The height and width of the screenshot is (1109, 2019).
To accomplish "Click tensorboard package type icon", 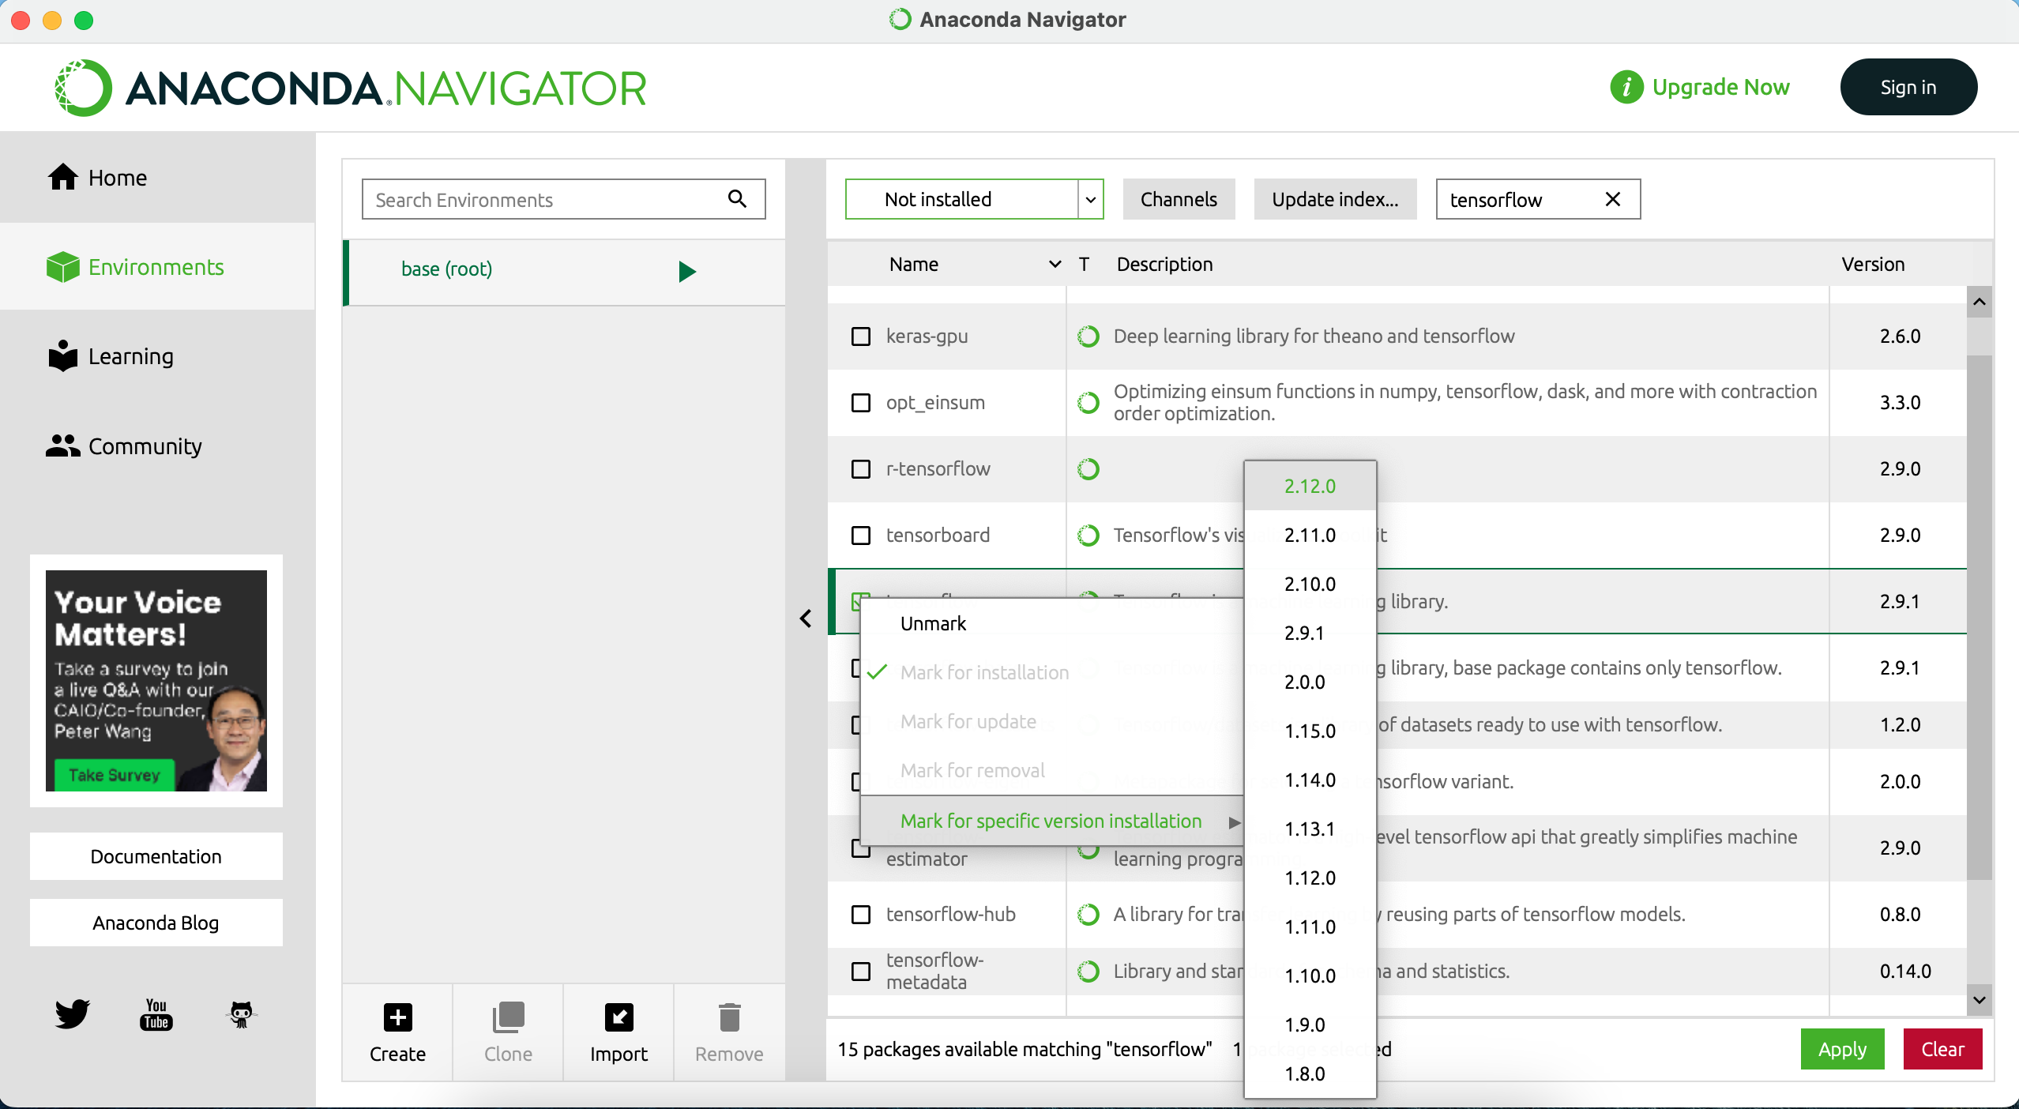I will point(1088,536).
